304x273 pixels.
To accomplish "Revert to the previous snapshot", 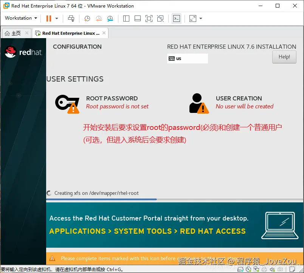I will click(x=99, y=19).
